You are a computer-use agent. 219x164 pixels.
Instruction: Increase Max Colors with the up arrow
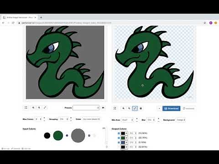tap(44, 118)
